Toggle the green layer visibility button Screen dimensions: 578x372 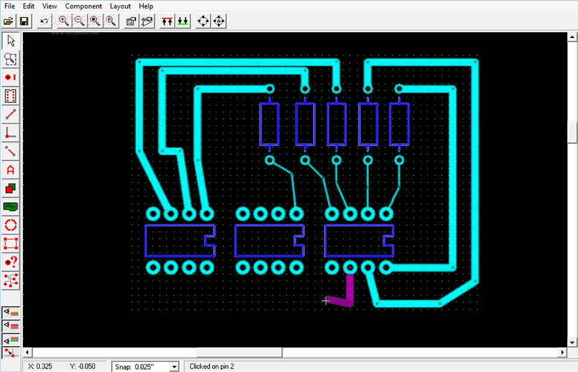coord(10,339)
